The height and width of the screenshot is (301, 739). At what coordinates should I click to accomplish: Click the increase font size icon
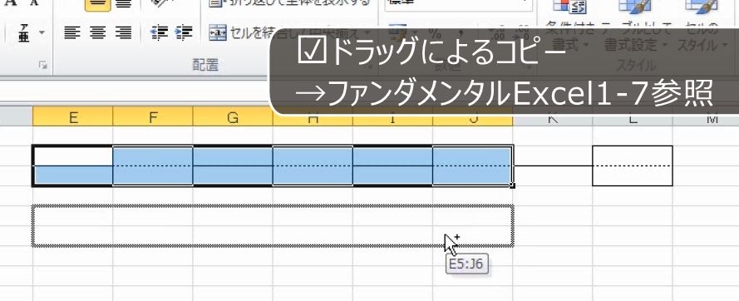tap(11, 2)
